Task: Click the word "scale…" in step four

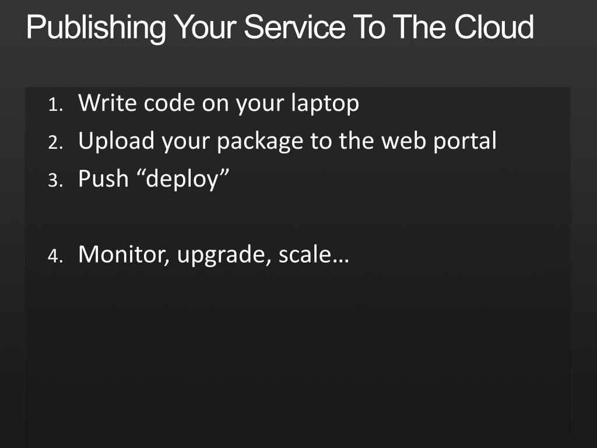Action: (x=314, y=254)
